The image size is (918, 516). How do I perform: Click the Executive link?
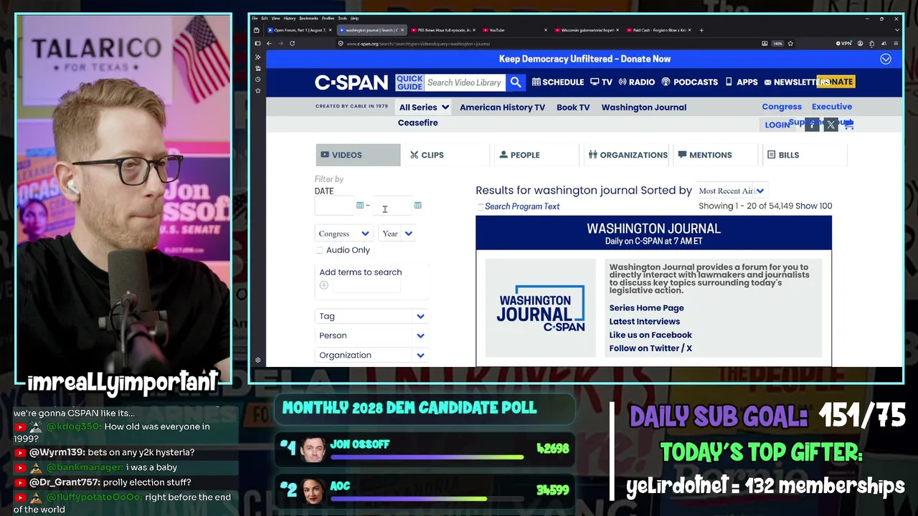tap(832, 107)
